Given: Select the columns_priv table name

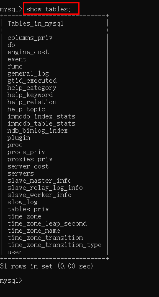Looking at the screenshot, I should [x=30, y=38].
